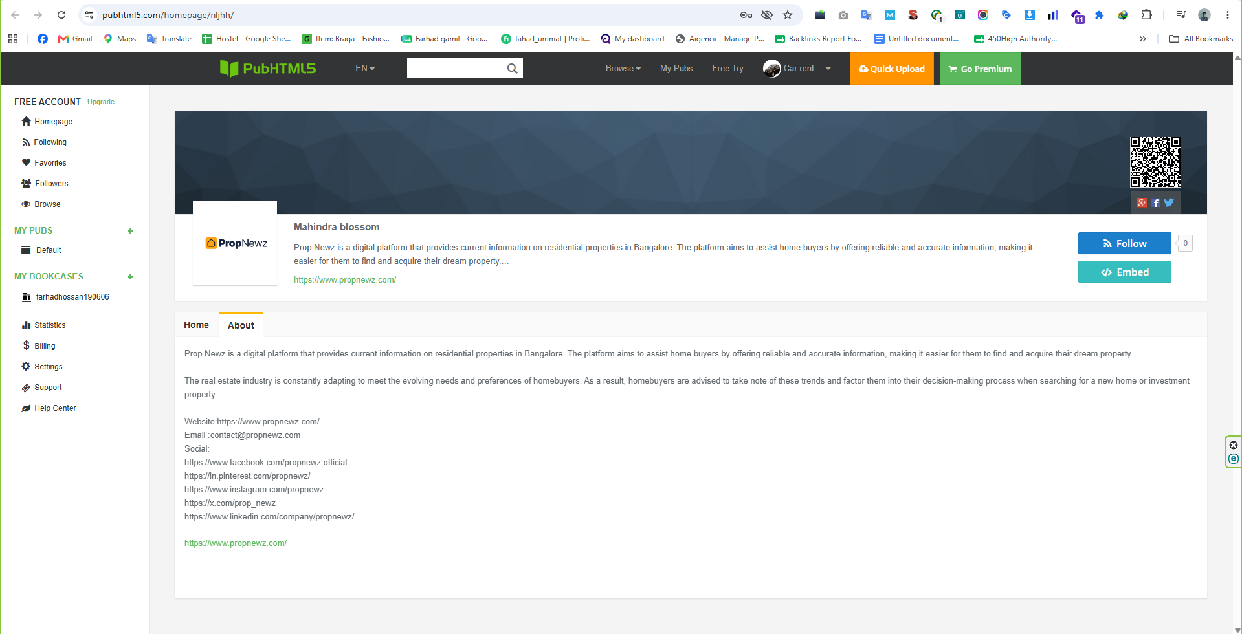Go back in browser
This screenshot has height=634, width=1242.
pos(15,15)
